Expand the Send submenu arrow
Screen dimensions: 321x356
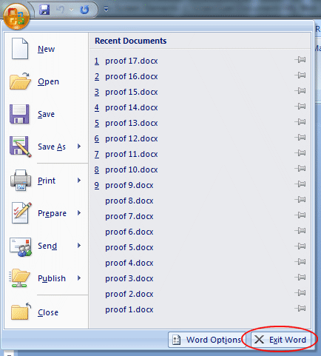[79, 245]
